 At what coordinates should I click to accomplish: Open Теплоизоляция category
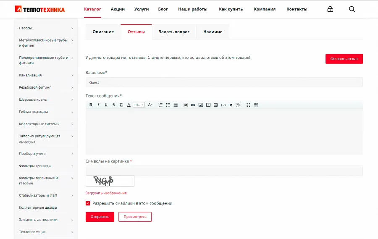(x=32, y=232)
